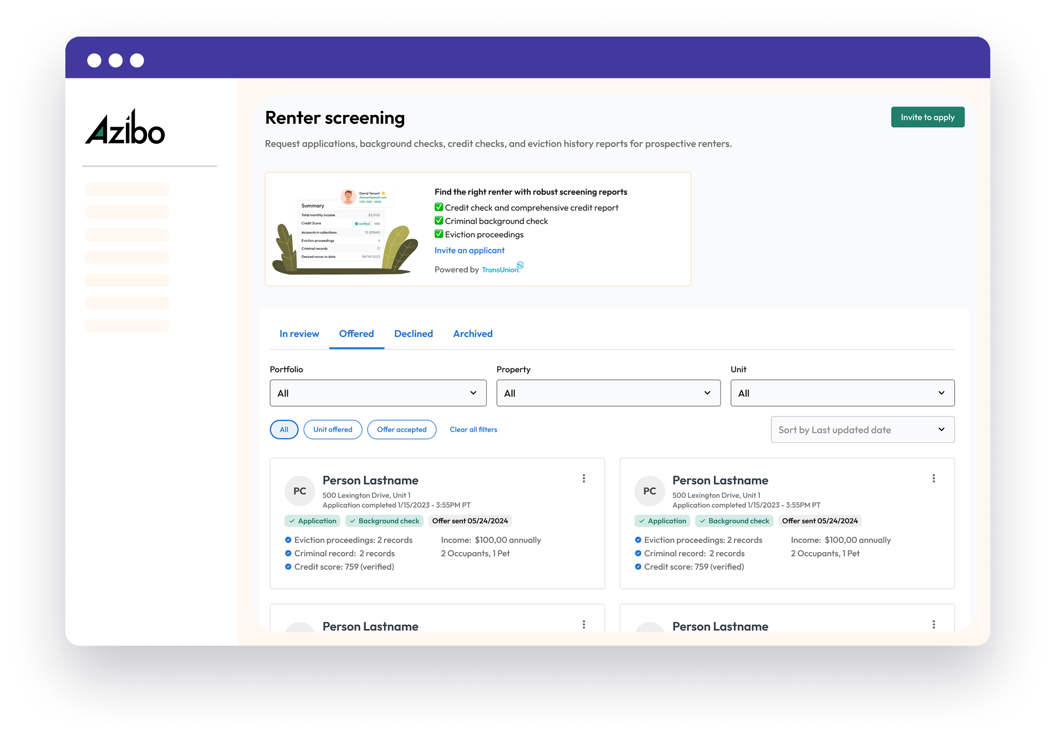Open Person Lastname on first left card
The height and width of the screenshot is (739, 1055).
(x=370, y=480)
